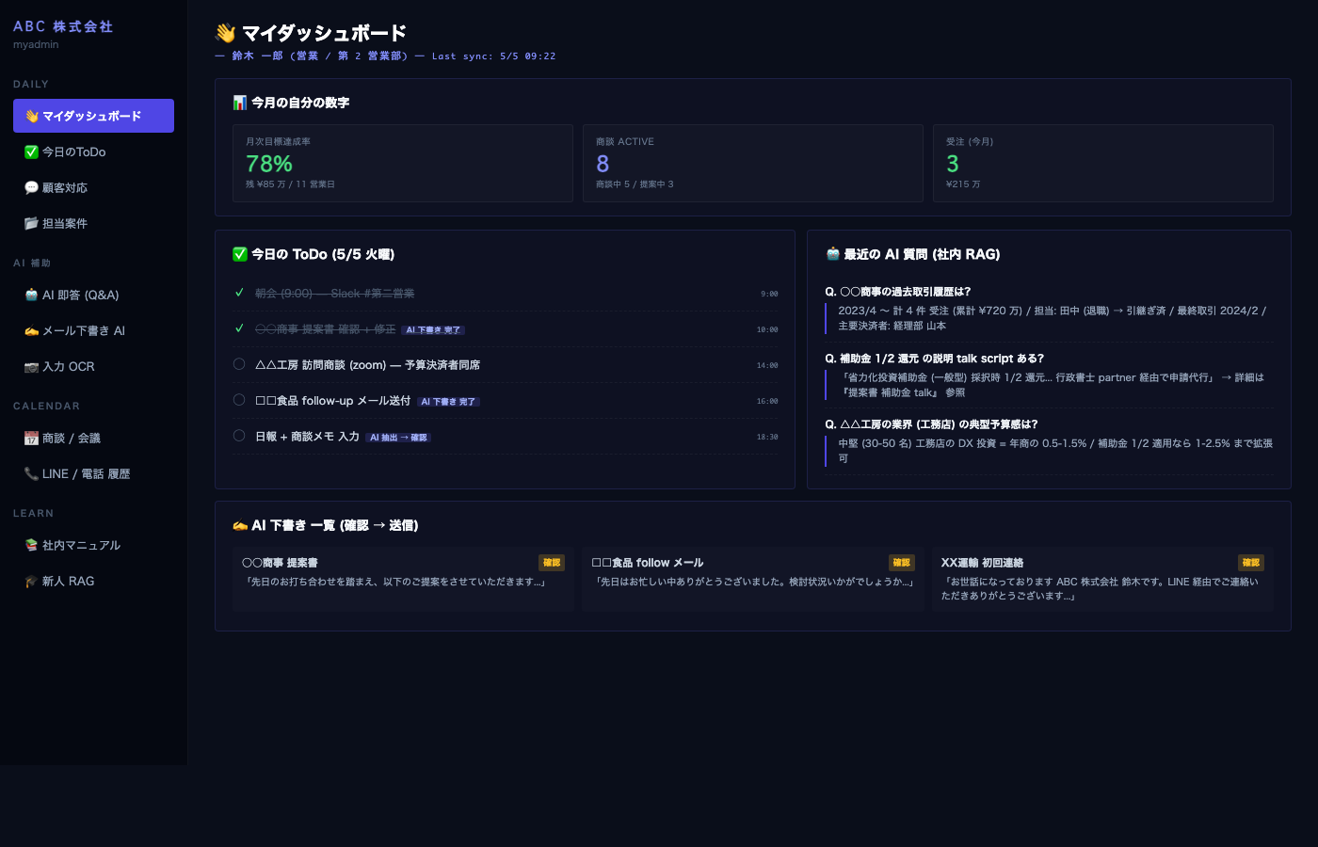Viewport: 1318px width, 847px height.
Task: Click the camera icon beside 入力 OCR
Action: [31, 366]
